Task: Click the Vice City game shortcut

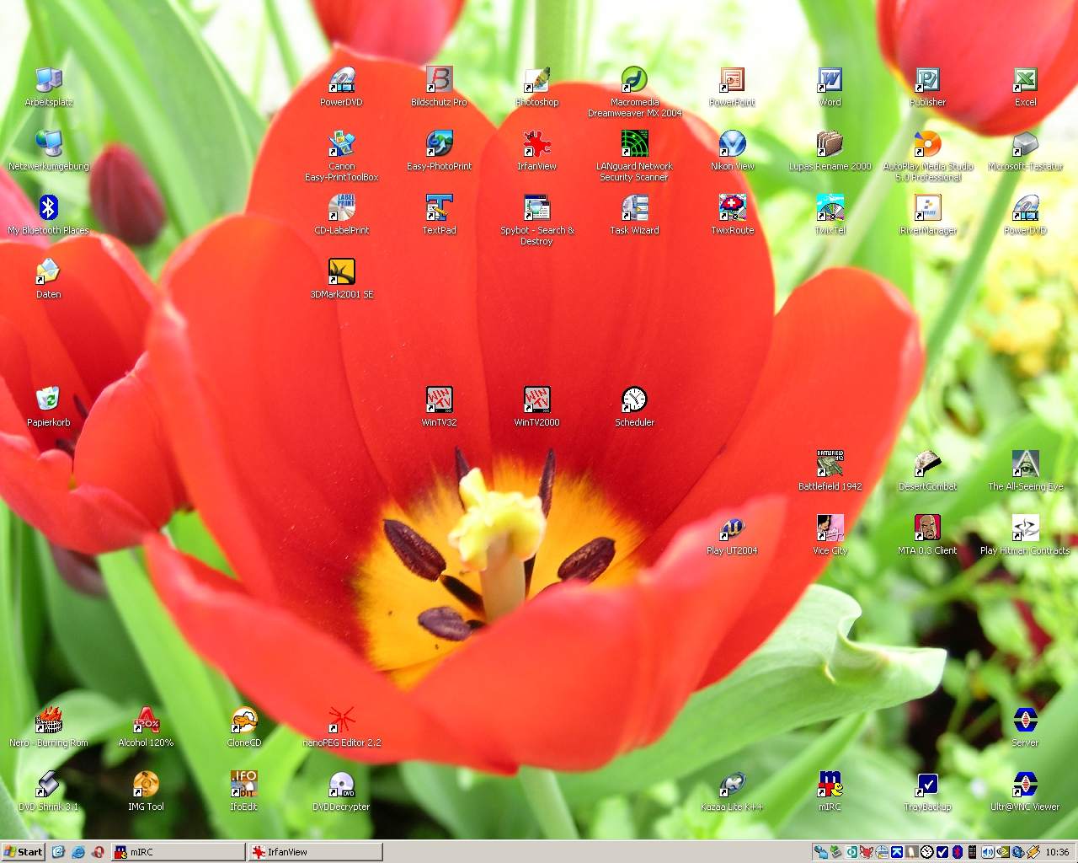Action: tap(830, 528)
